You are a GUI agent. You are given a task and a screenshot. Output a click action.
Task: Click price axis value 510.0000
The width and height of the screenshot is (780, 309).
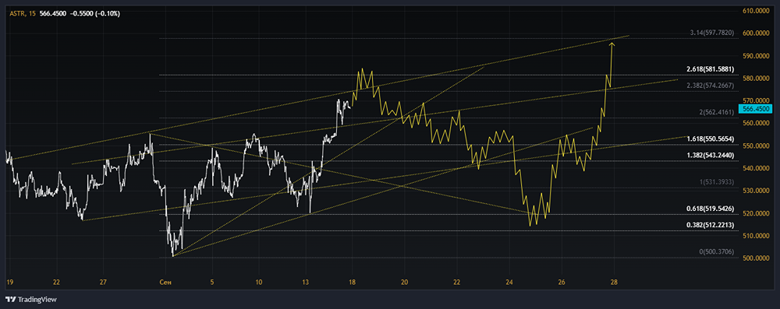[756, 236]
